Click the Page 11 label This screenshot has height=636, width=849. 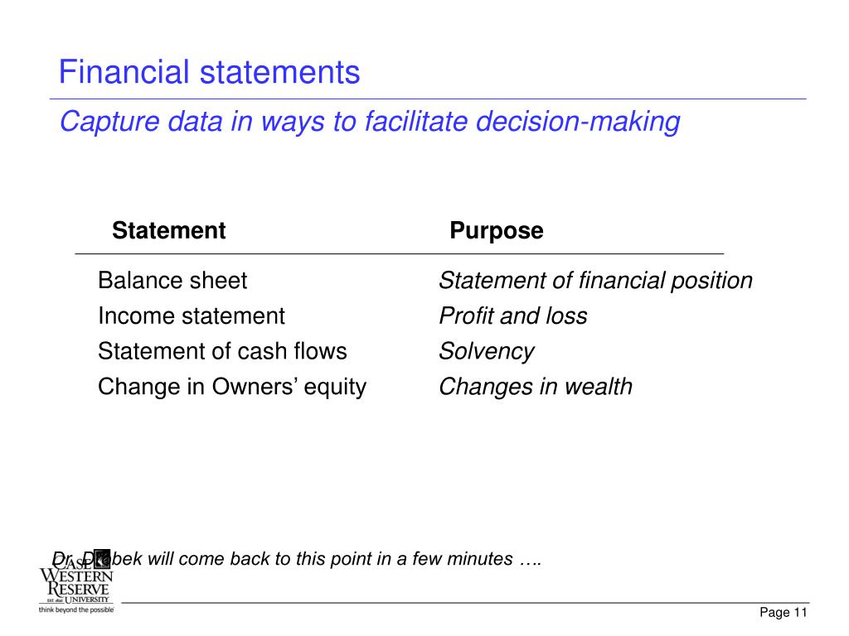(783, 613)
